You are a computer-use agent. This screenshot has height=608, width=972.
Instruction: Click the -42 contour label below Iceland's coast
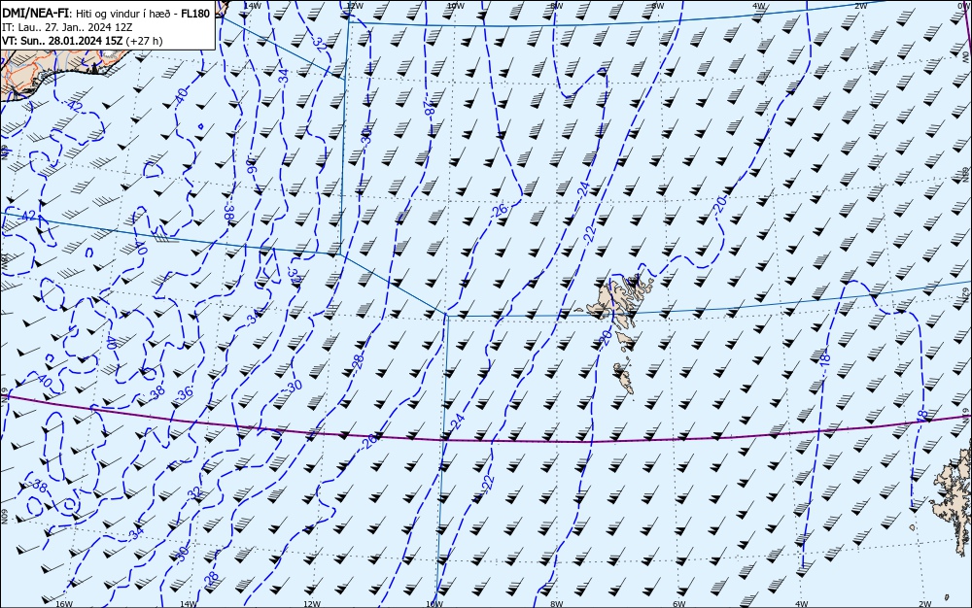pyautogui.click(x=73, y=106)
